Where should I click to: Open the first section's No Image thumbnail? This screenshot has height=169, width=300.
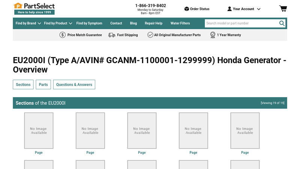point(39,130)
